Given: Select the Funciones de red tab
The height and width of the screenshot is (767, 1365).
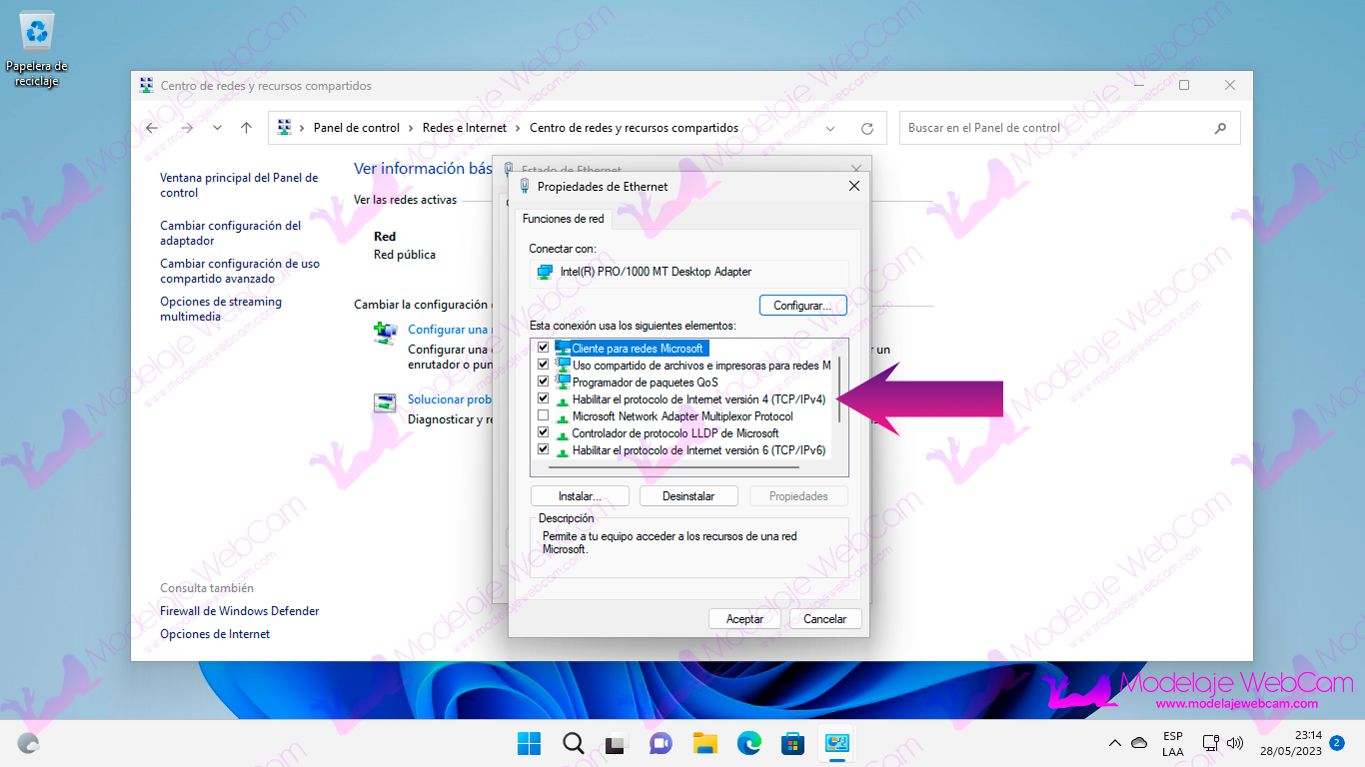Looking at the screenshot, I should coord(564,219).
